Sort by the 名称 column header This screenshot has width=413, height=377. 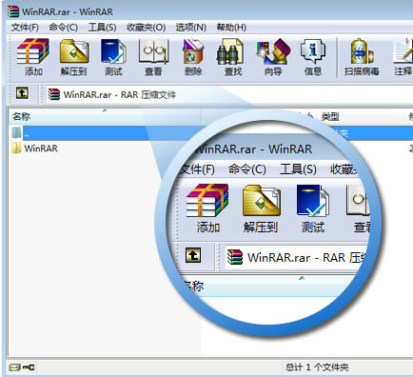click(x=105, y=116)
